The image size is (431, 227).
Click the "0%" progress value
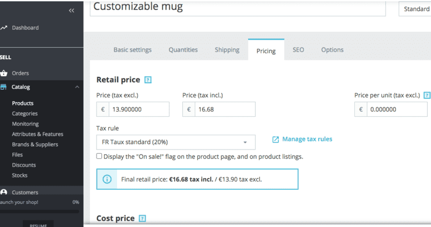pos(76,202)
